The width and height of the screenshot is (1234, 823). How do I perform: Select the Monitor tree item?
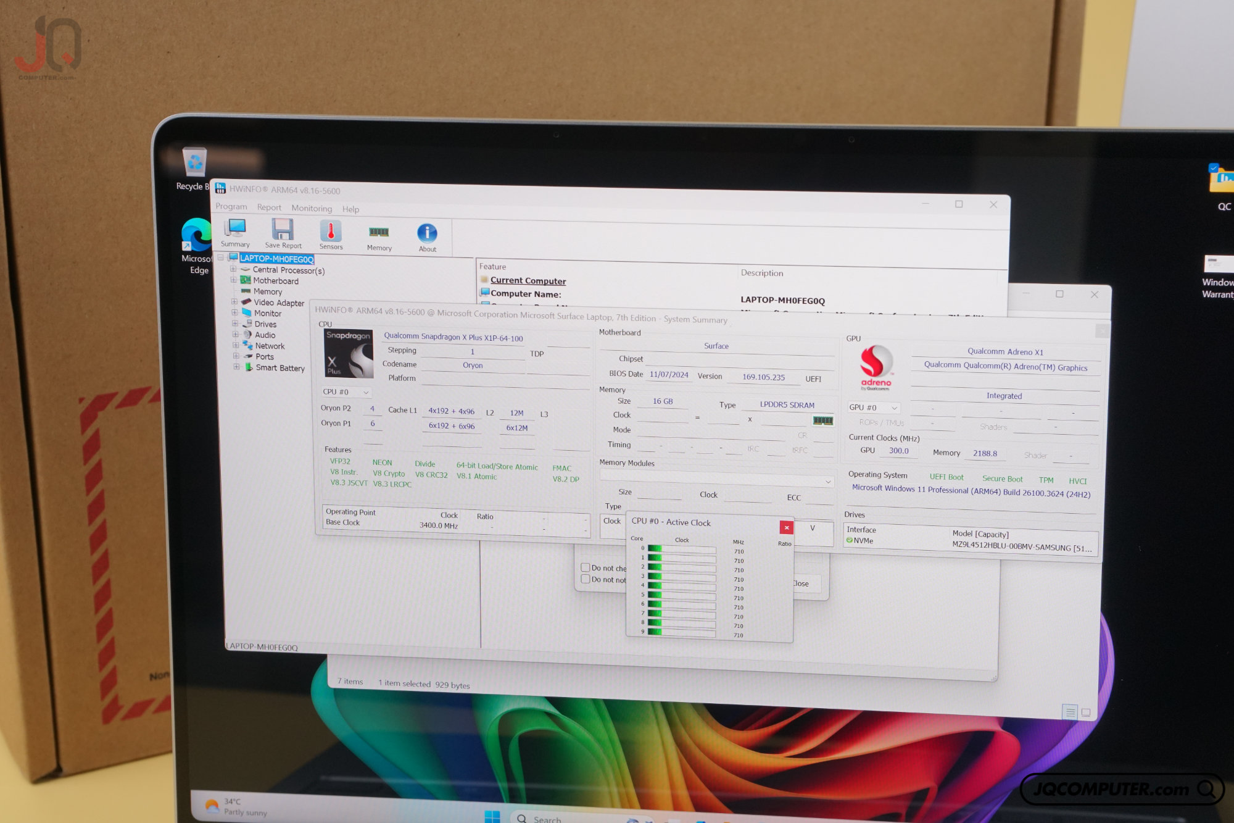pos(268,314)
